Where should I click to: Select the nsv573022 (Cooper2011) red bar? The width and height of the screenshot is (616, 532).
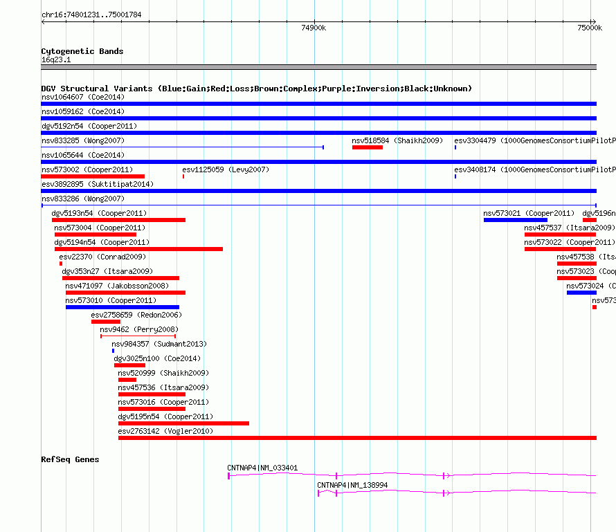[560, 249]
